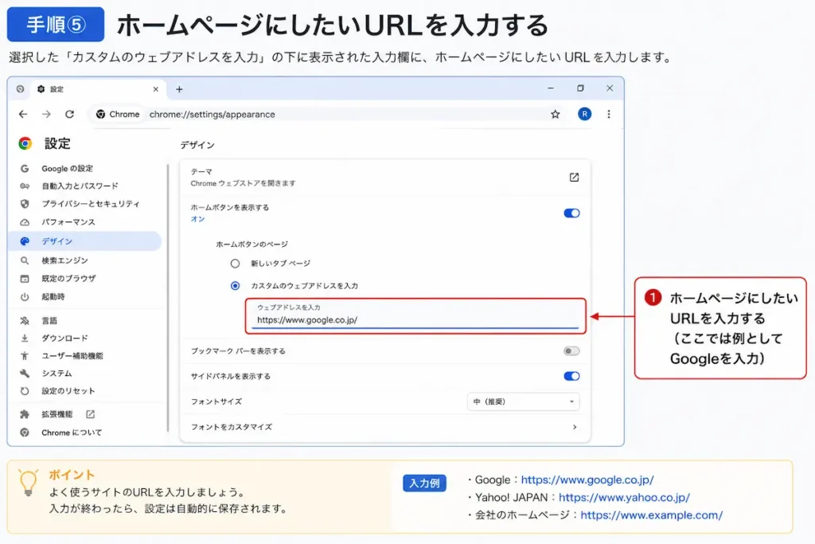Viewport: 815px width, 544px height.
Task: Click the デザイン section heading
Action: coord(197,145)
